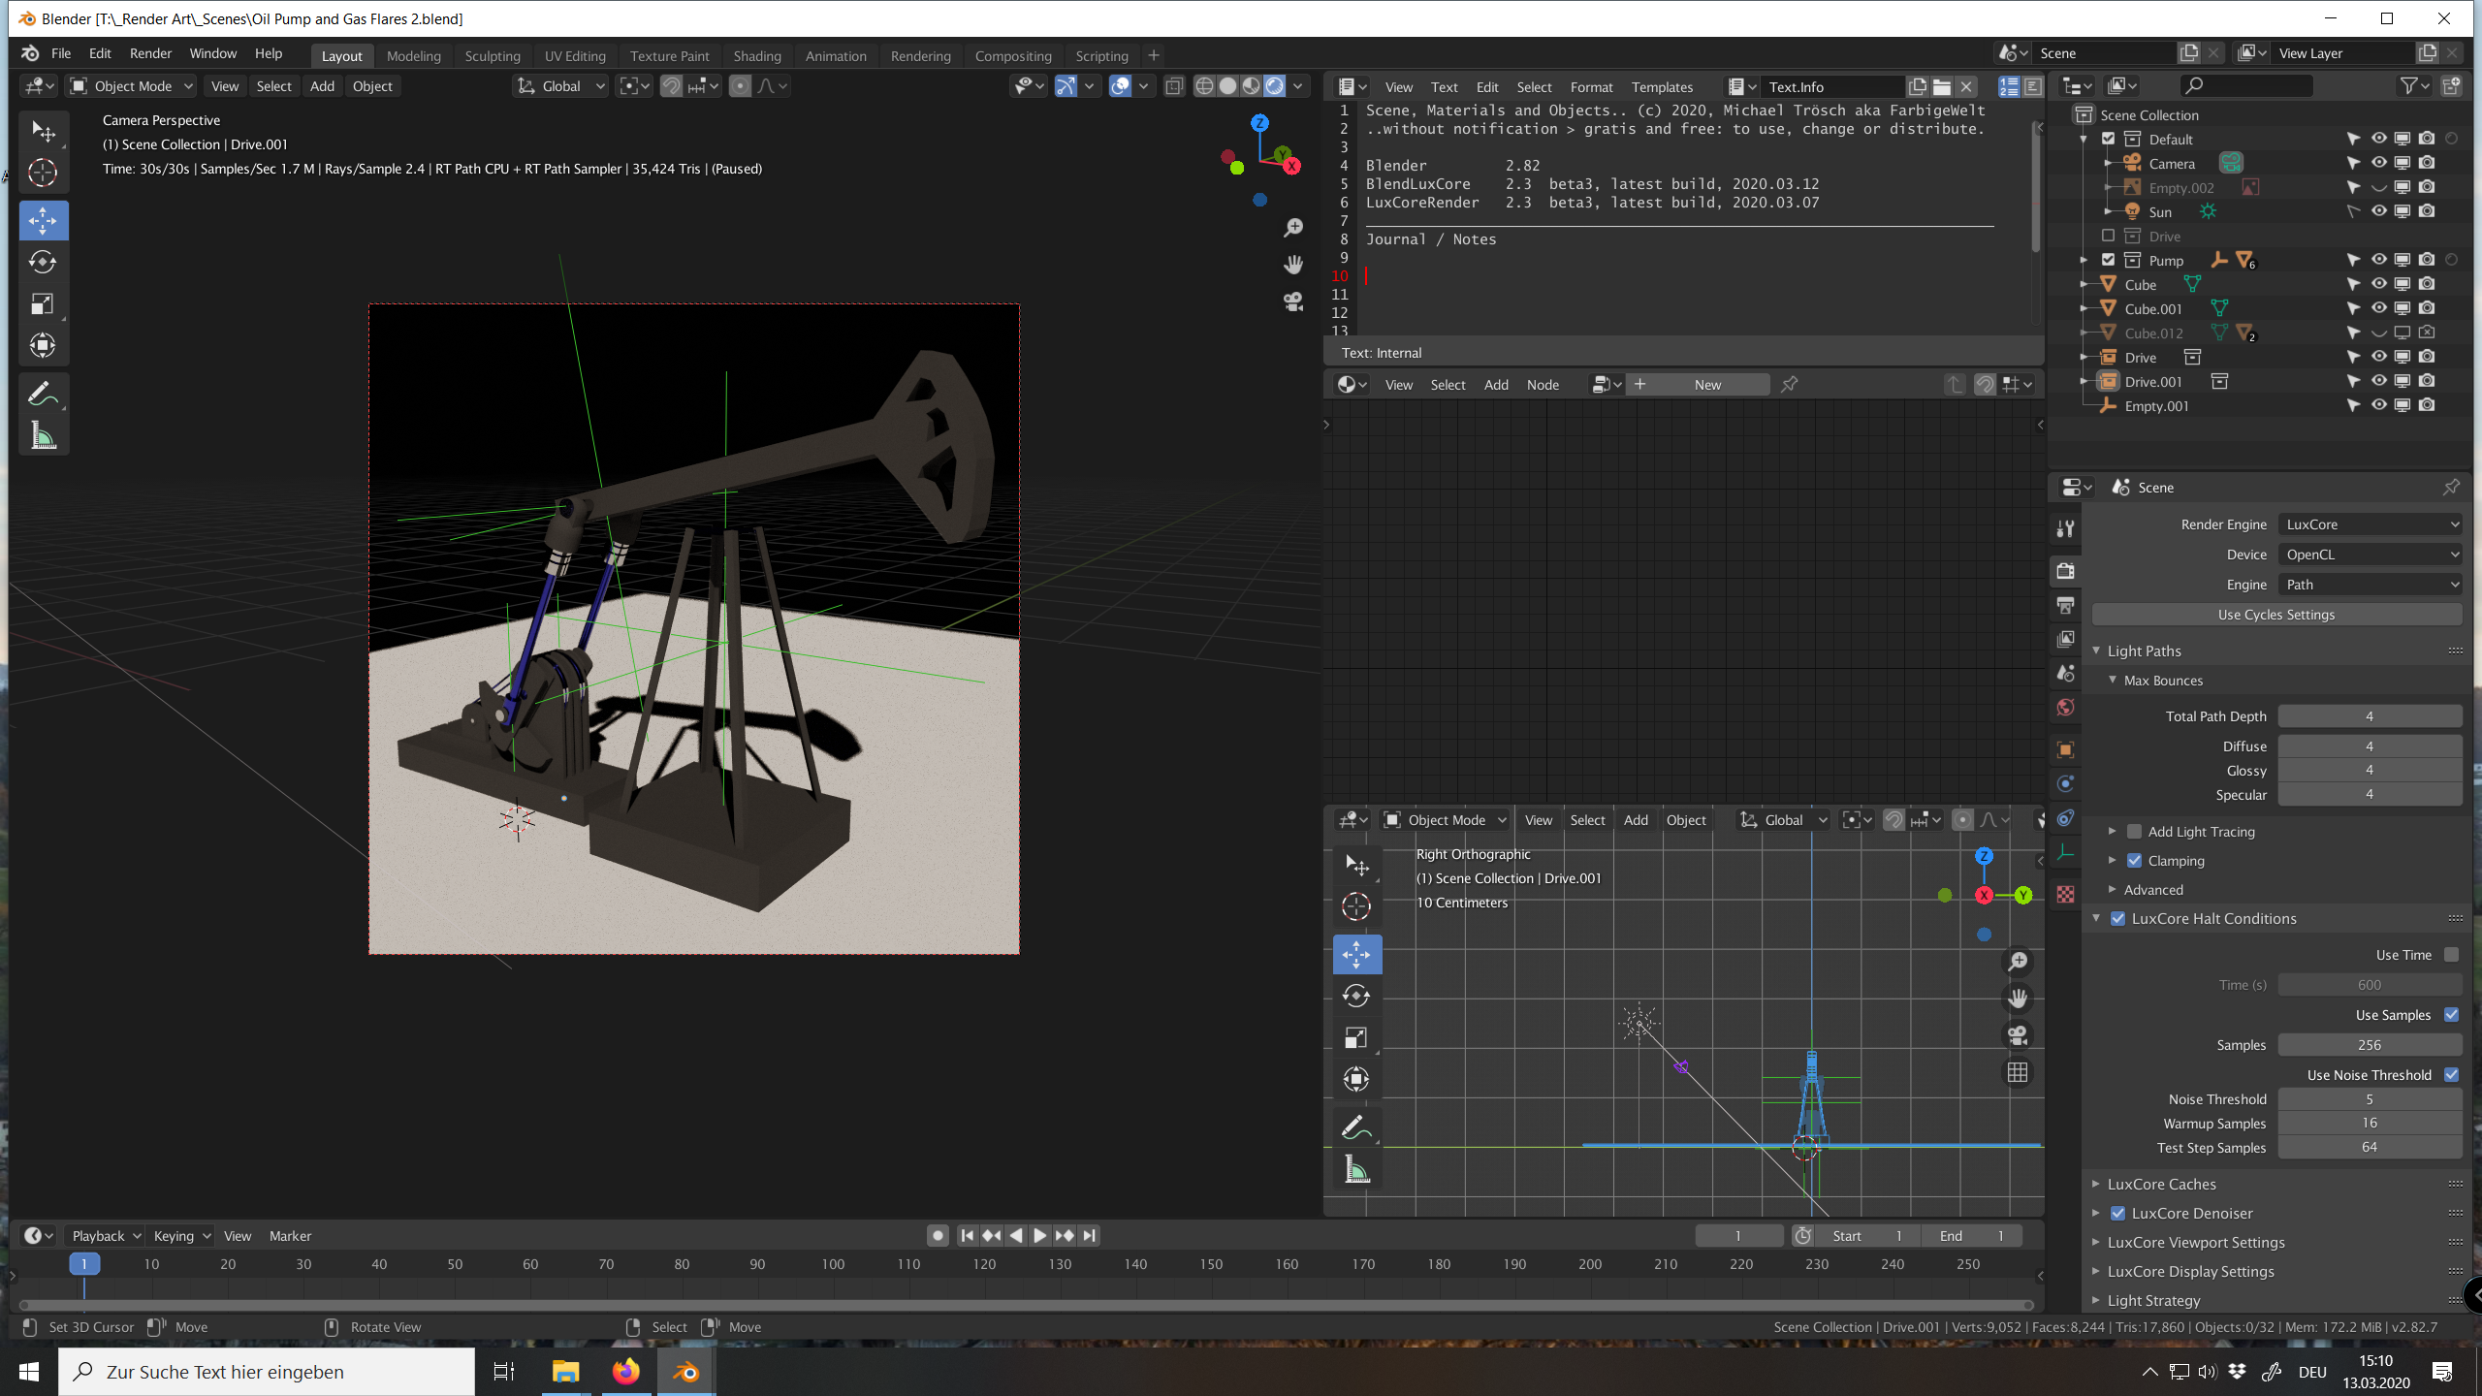Select the Annotate pencil tool
Viewport: 2482px width, 1396px height.
43,394
